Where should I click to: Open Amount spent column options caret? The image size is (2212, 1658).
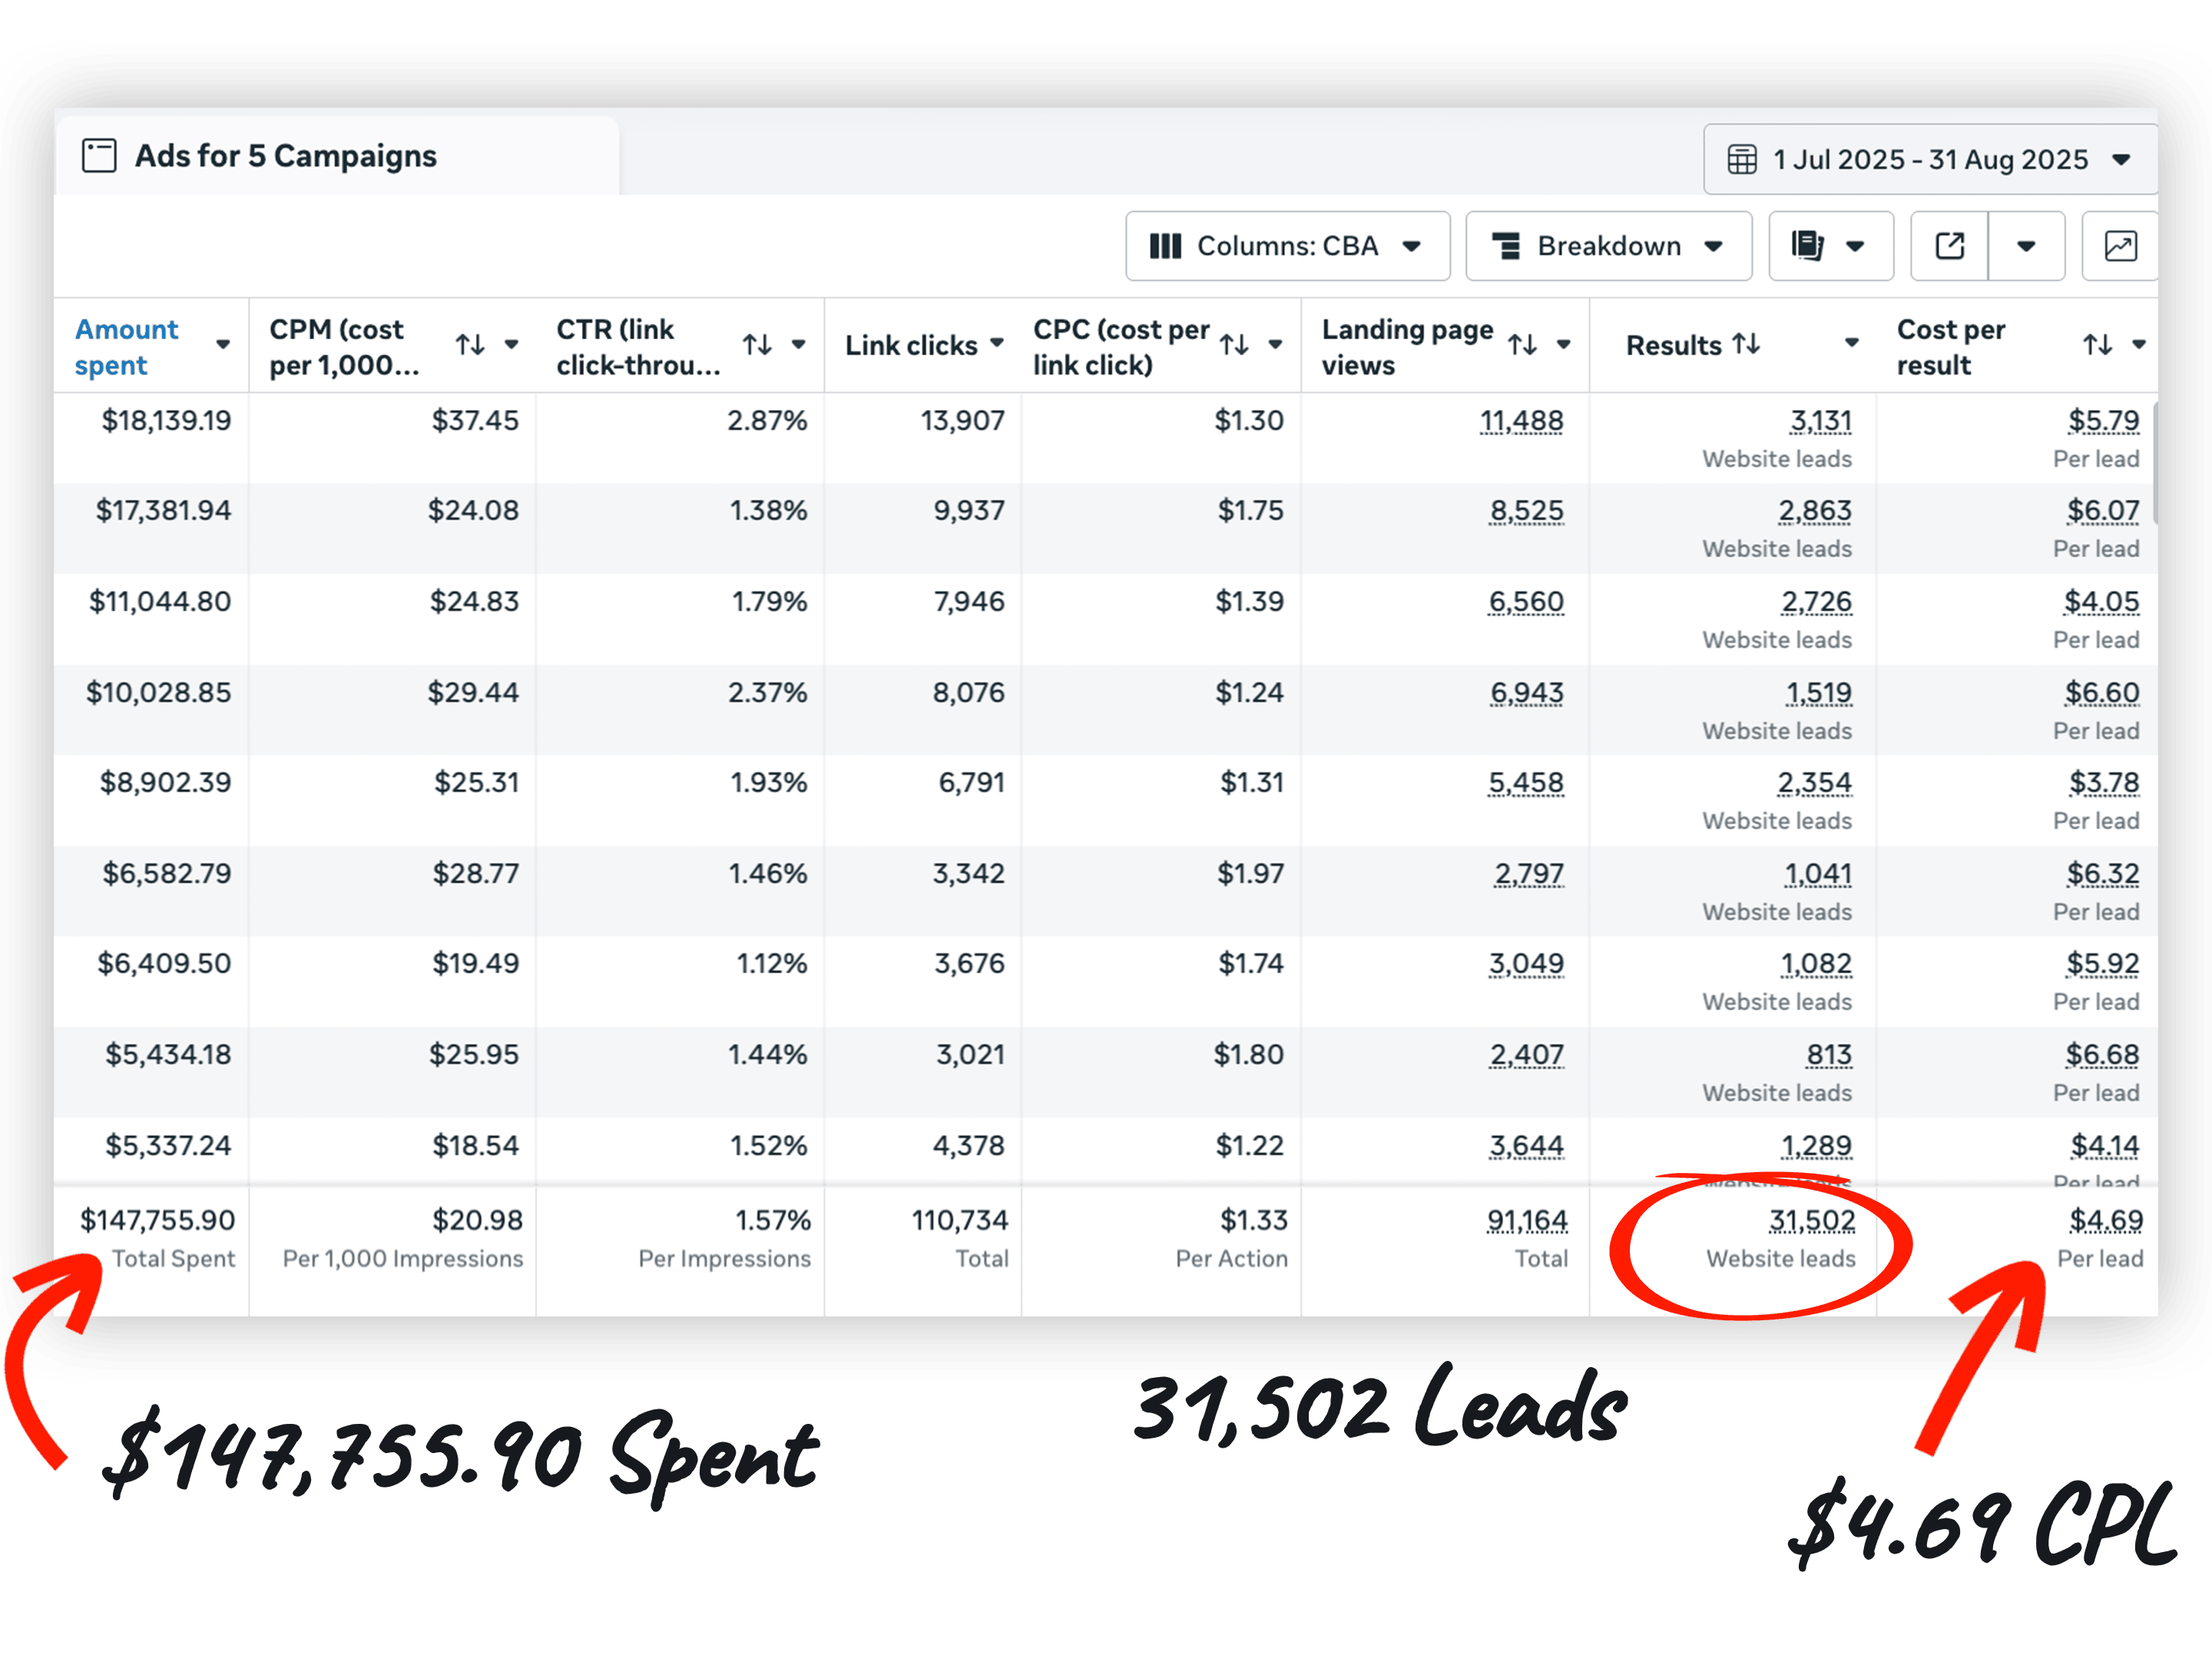coord(223,345)
